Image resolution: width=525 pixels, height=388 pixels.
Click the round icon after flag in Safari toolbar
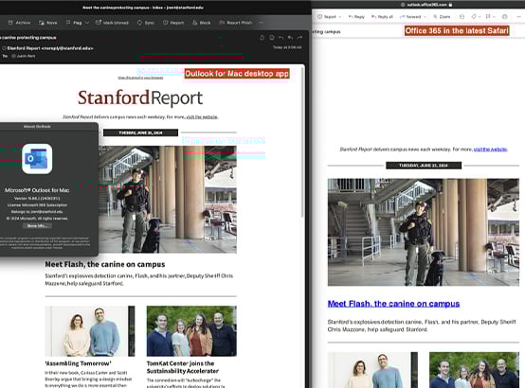pyautogui.click(x=504, y=17)
